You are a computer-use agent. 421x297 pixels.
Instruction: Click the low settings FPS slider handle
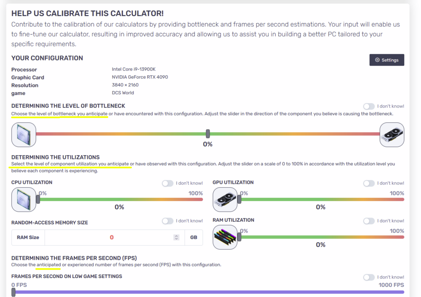(x=13, y=292)
